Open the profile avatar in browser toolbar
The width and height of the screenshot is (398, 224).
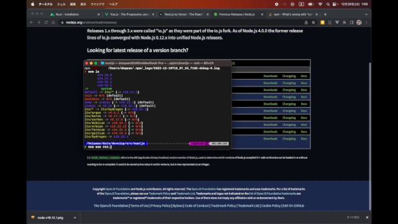click(359, 22)
